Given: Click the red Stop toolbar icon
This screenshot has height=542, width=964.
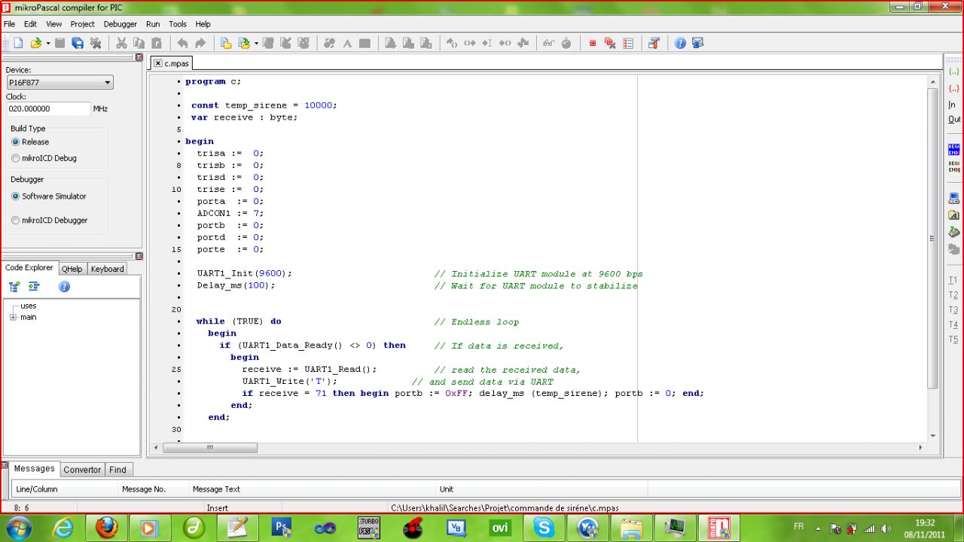Looking at the screenshot, I should (x=593, y=44).
